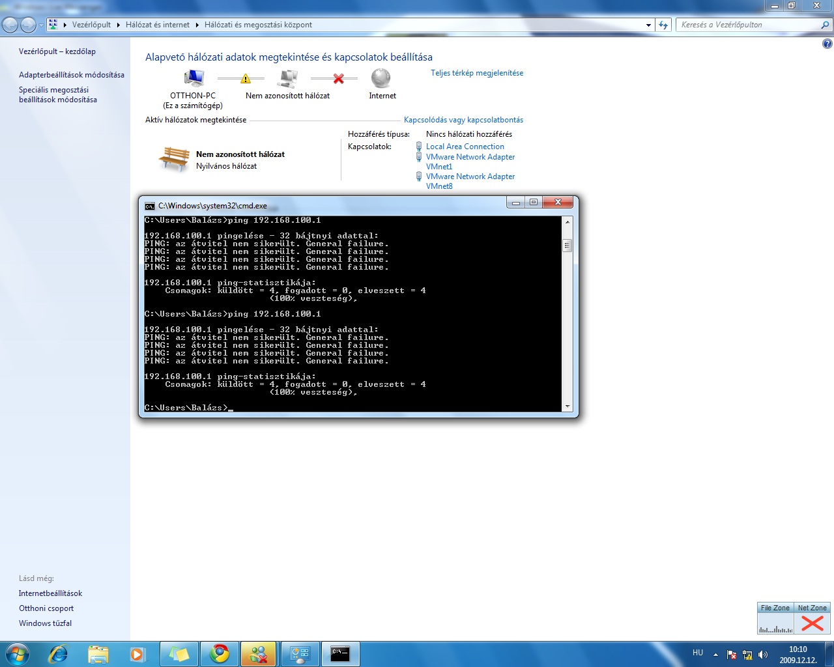Screen dimensions: 834x667
Task: Select Hálózati és megosztási központ breadcrumb
Action: pos(258,25)
